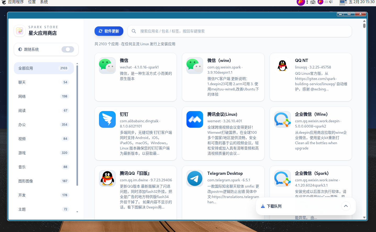Switch to the 聊天 category
The height and width of the screenshot is (232, 376).
44,82
